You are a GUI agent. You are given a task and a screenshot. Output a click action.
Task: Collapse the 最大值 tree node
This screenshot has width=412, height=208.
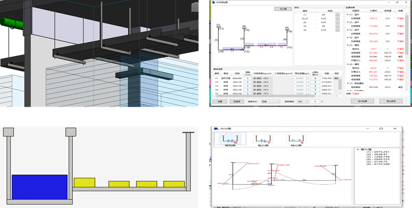tap(358, 149)
